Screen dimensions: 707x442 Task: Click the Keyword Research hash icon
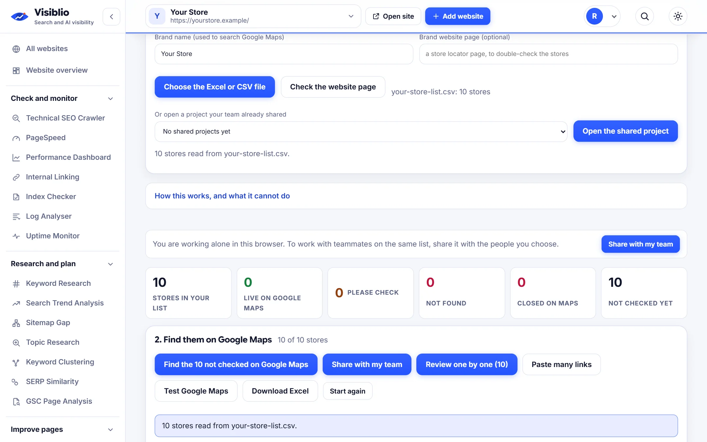pos(16,284)
